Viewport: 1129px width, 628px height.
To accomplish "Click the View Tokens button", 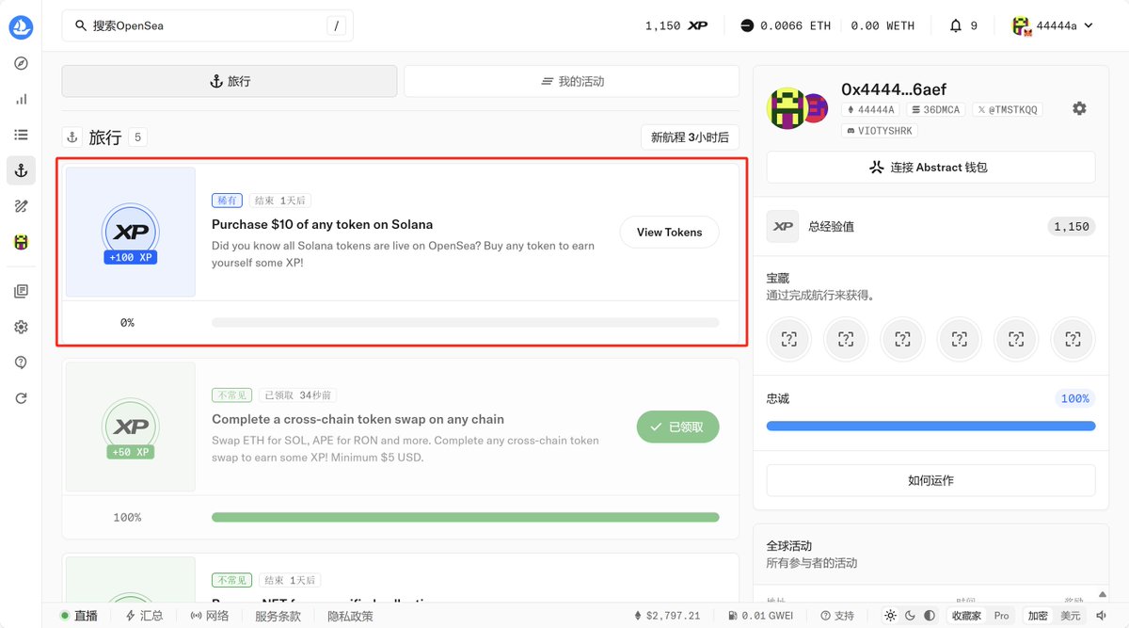I will coord(669,233).
